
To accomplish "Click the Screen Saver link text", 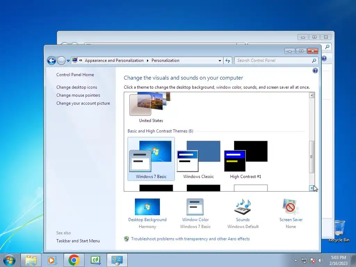I will click(x=291, y=220).
